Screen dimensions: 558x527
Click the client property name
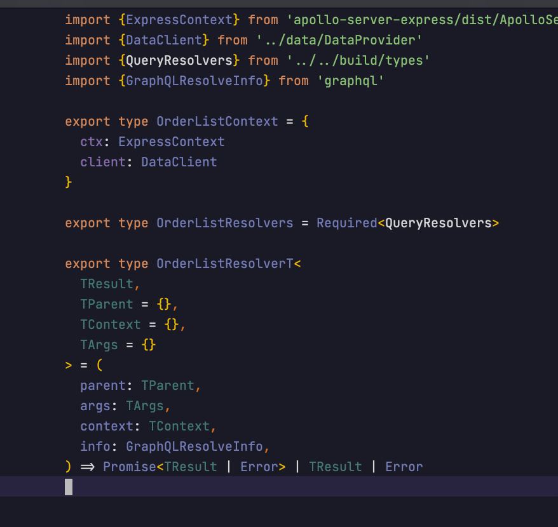tap(103, 162)
